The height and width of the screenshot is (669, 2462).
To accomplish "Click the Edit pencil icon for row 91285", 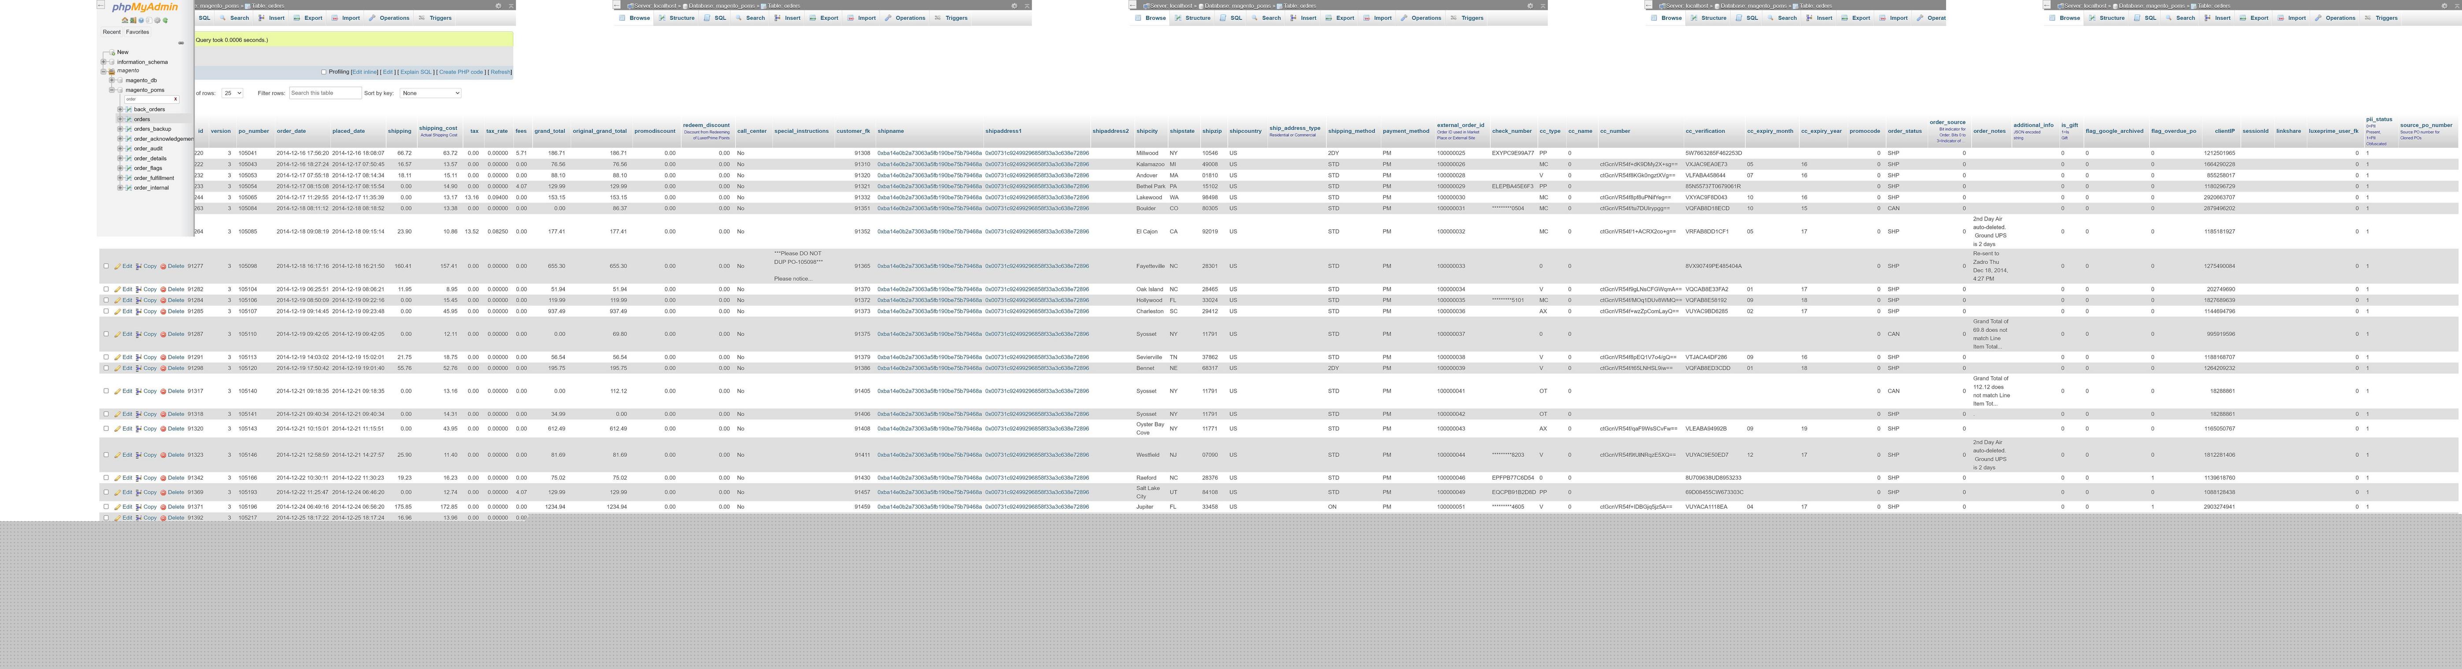I will point(118,311).
